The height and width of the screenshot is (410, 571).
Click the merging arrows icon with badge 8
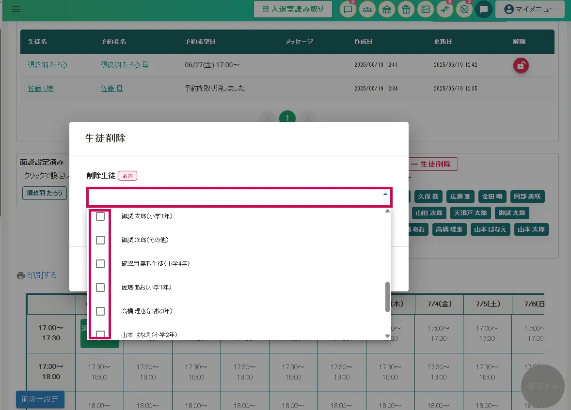coord(444,9)
